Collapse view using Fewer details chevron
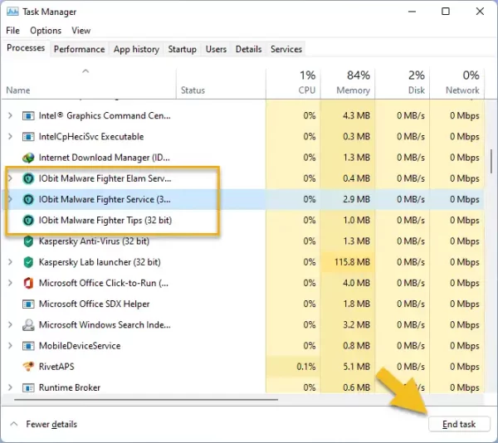The width and height of the screenshot is (498, 443). pos(13,424)
